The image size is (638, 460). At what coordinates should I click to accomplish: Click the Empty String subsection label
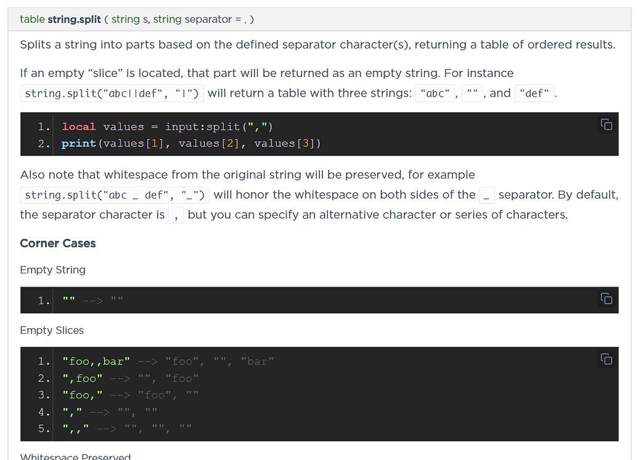(52, 270)
